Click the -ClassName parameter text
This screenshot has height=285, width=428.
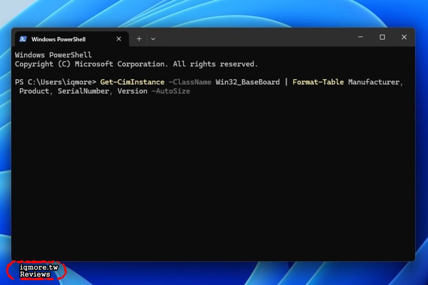190,82
